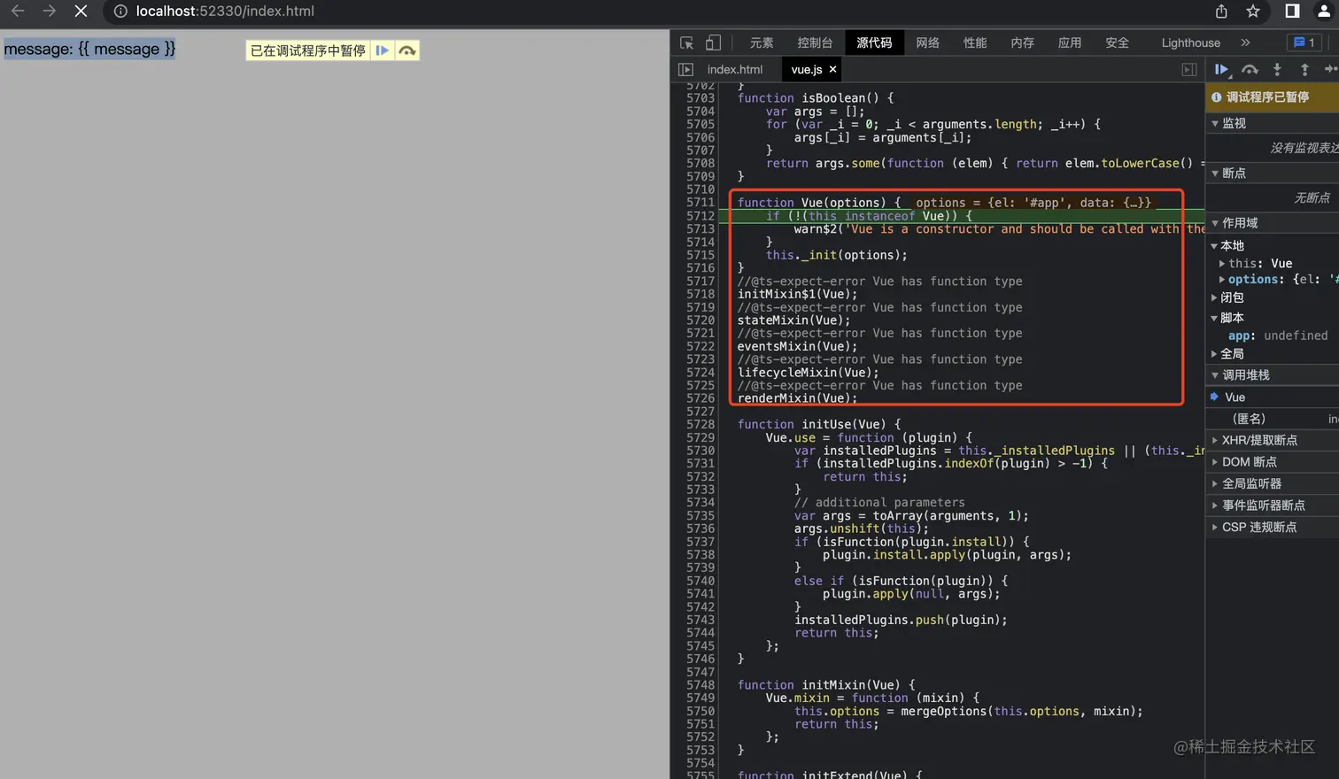This screenshot has height=779, width=1339.
Task: Open the console messages badge showing 1
Action: coord(1304,42)
